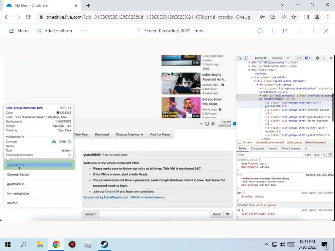Open a new browser tab
Screen dimensions: 335x251
[88, 6]
